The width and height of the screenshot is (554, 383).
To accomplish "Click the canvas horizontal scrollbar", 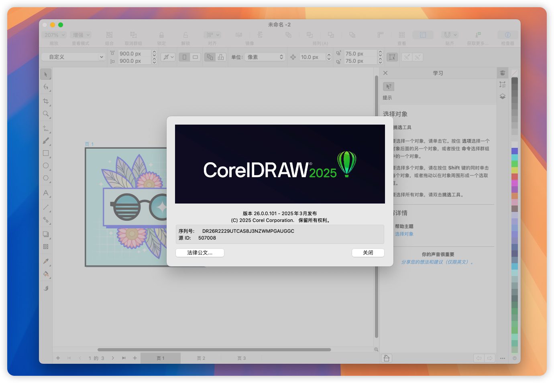I will tap(214, 349).
